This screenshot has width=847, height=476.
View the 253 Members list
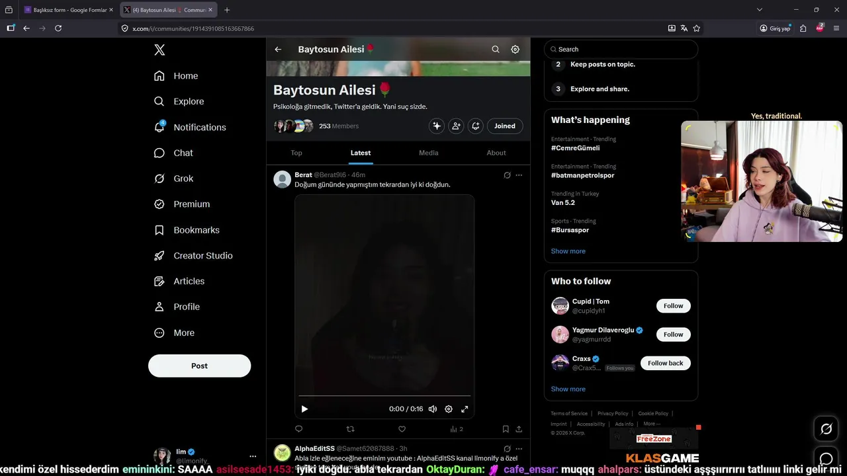(x=339, y=126)
